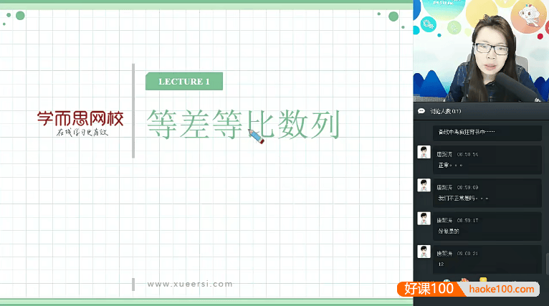Click the 08:59:17 timestamp
The image size is (549, 306).
[467, 220]
